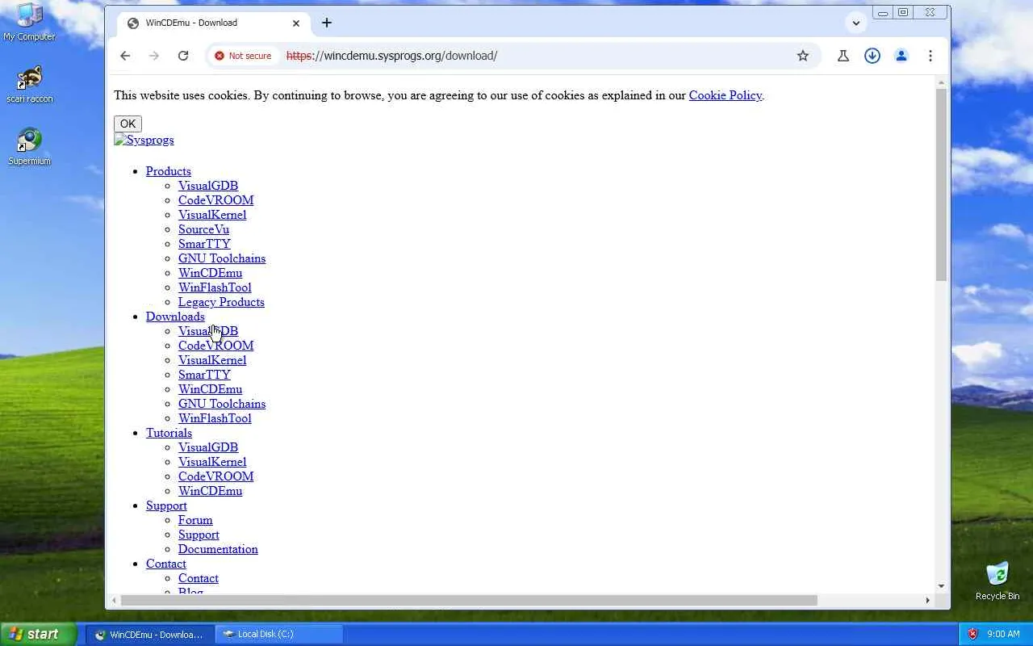This screenshot has width=1033, height=646.
Task: Click the browser forward arrow
Action: [x=154, y=56]
